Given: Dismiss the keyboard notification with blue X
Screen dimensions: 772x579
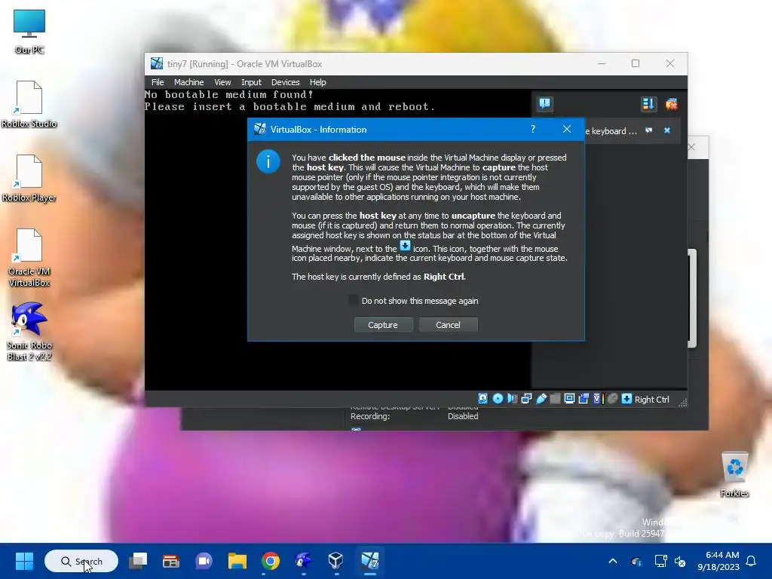Looking at the screenshot, I should (667, 130).
